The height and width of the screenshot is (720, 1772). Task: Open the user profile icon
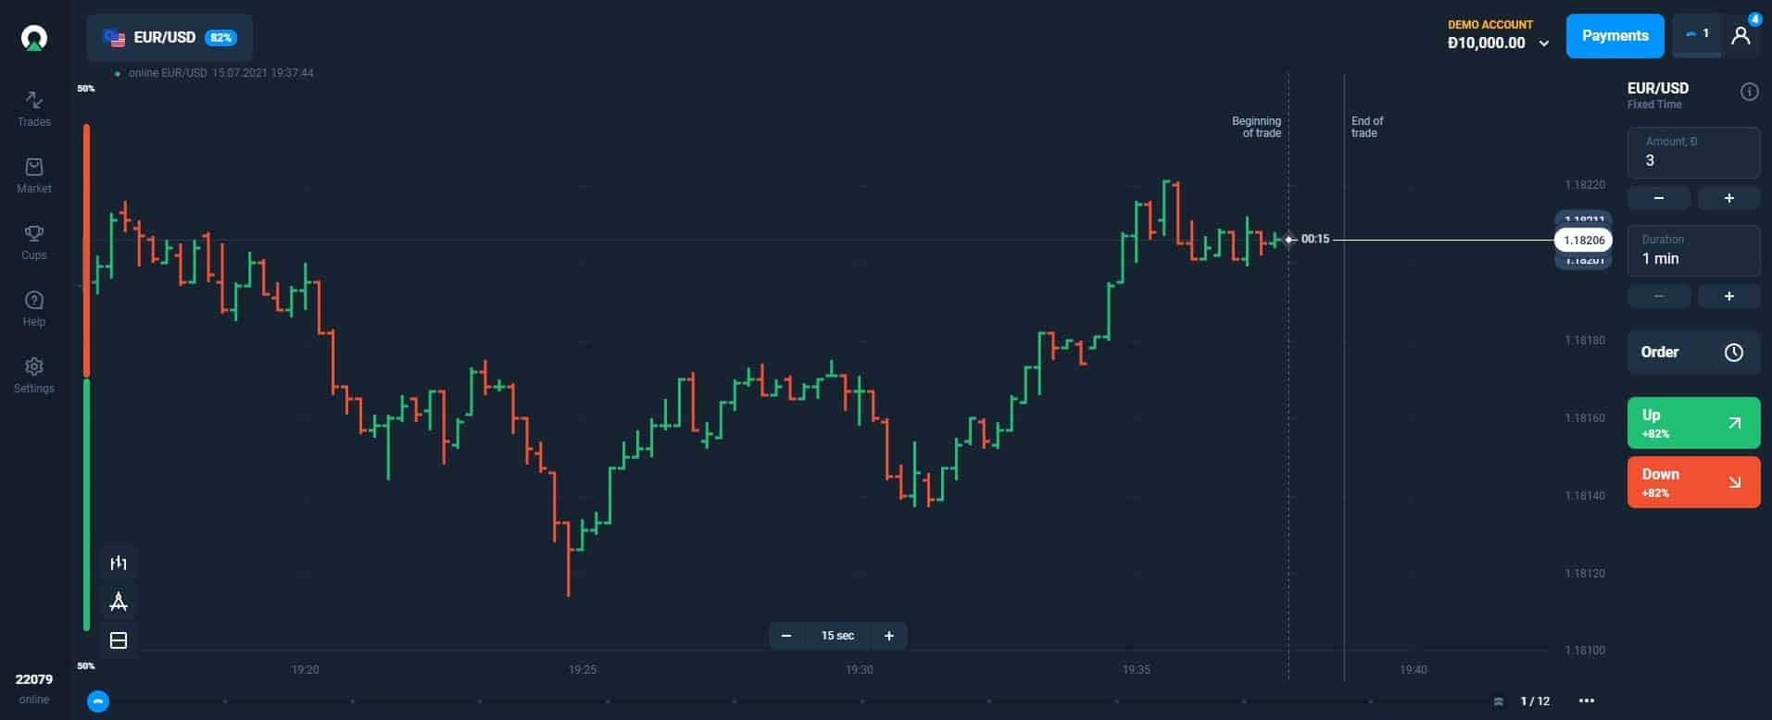[1741, 36]
